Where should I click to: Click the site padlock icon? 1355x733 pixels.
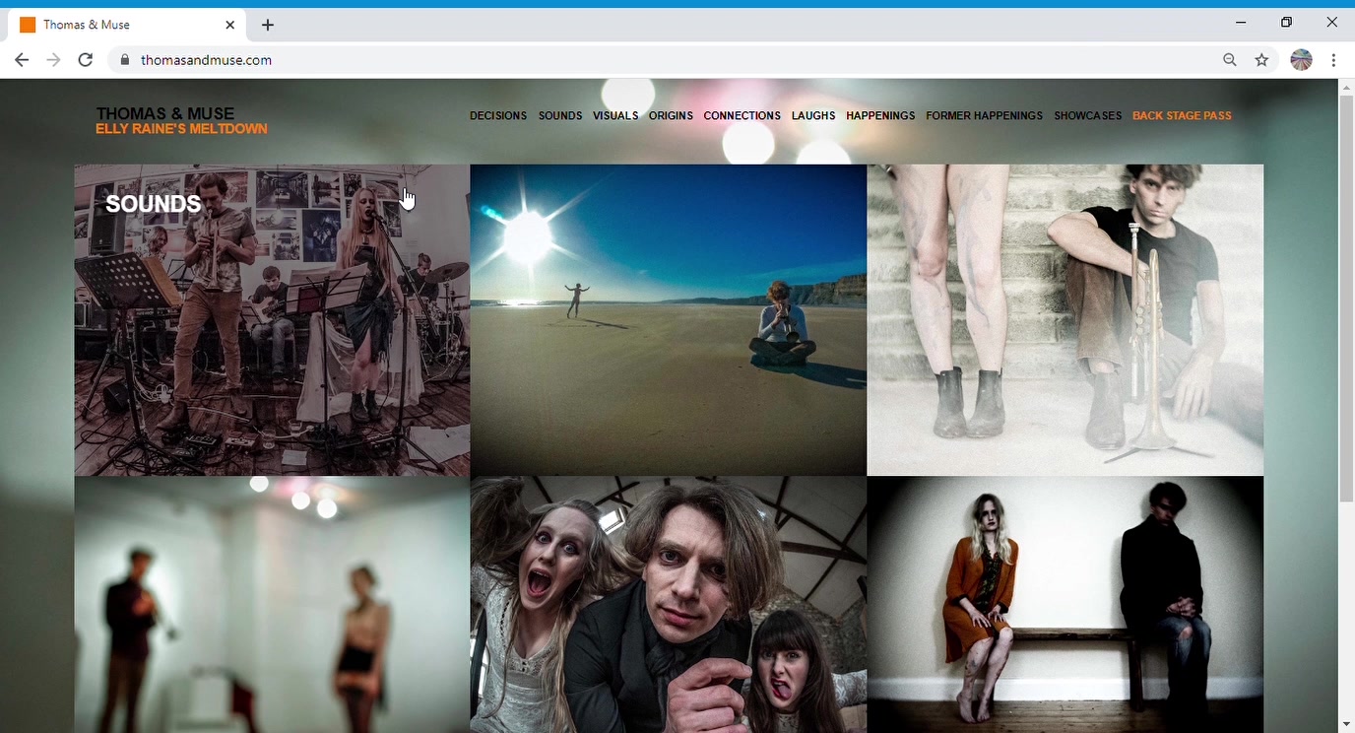click(x=125, y=60)
